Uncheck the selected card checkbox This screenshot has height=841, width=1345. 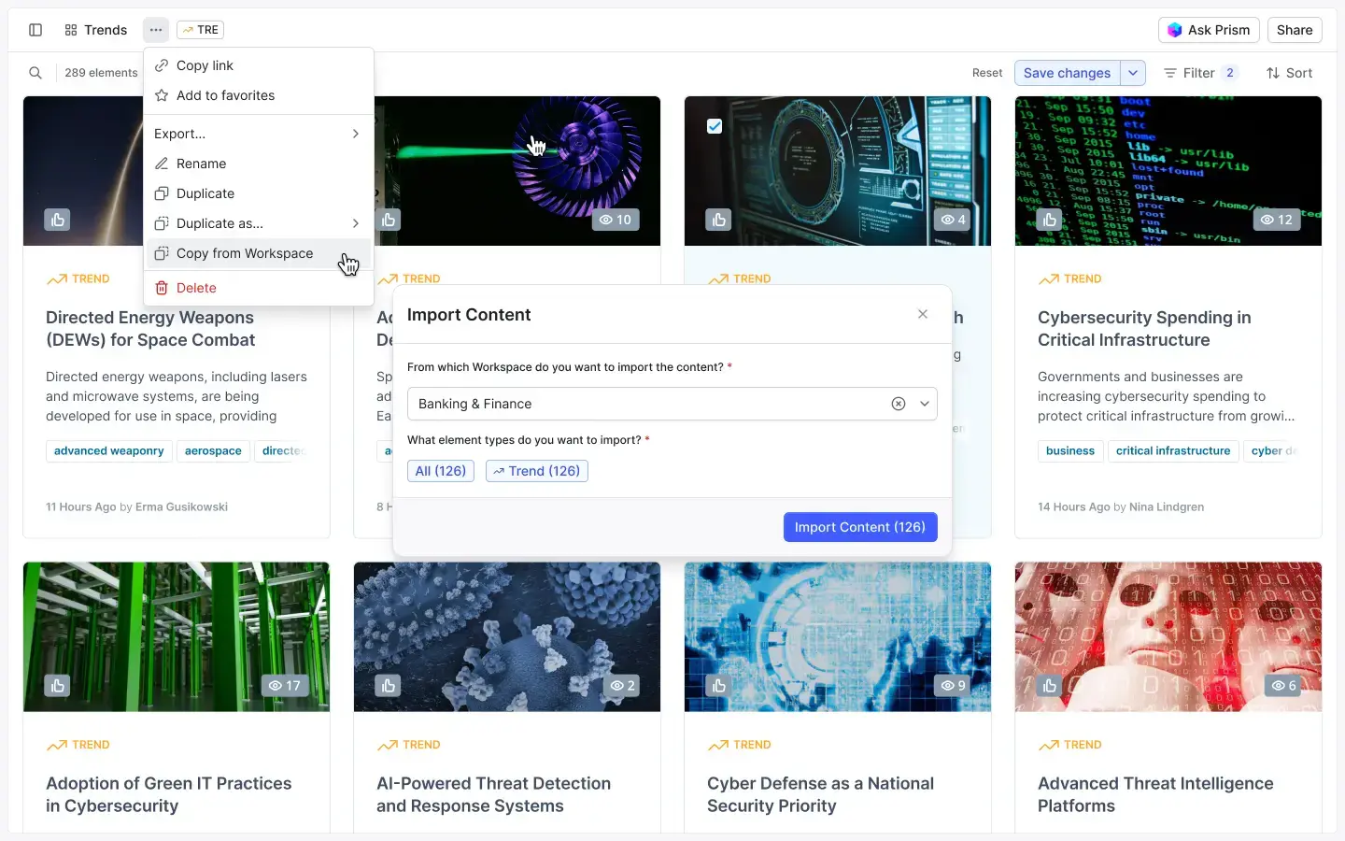click(715, 126)
